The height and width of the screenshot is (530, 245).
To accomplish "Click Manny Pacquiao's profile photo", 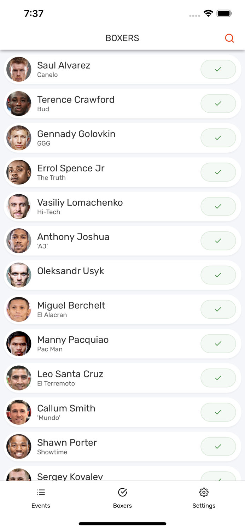I will click(x=18, y=343).
